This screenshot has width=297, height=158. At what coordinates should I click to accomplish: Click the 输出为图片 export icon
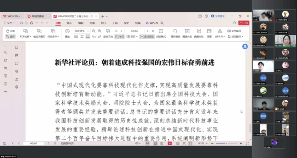click(x=39, y=31)
